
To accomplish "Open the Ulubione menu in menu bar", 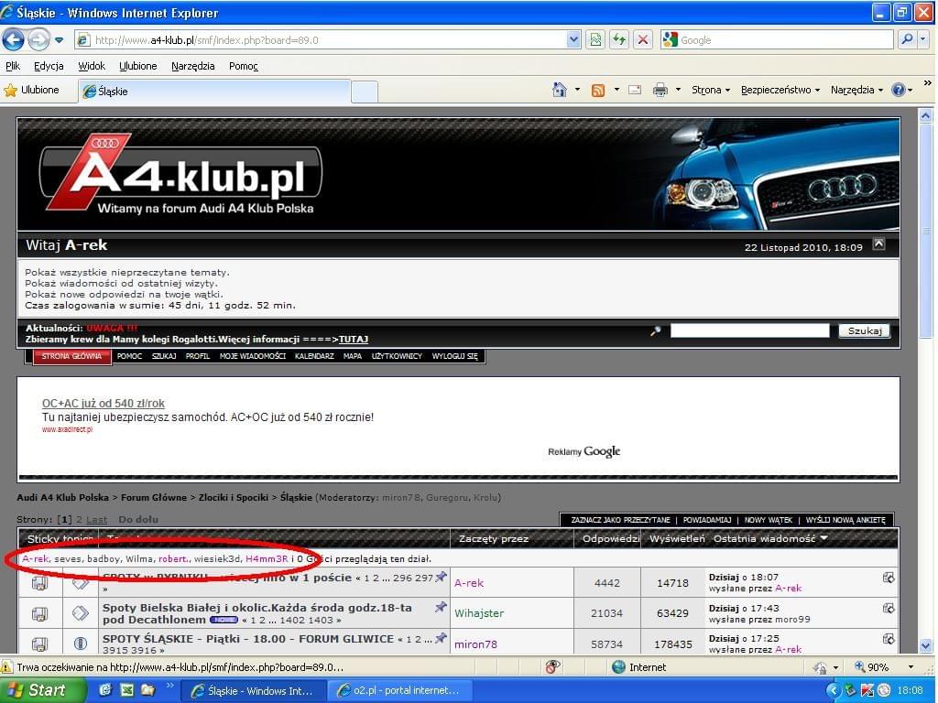I will 138,66.
